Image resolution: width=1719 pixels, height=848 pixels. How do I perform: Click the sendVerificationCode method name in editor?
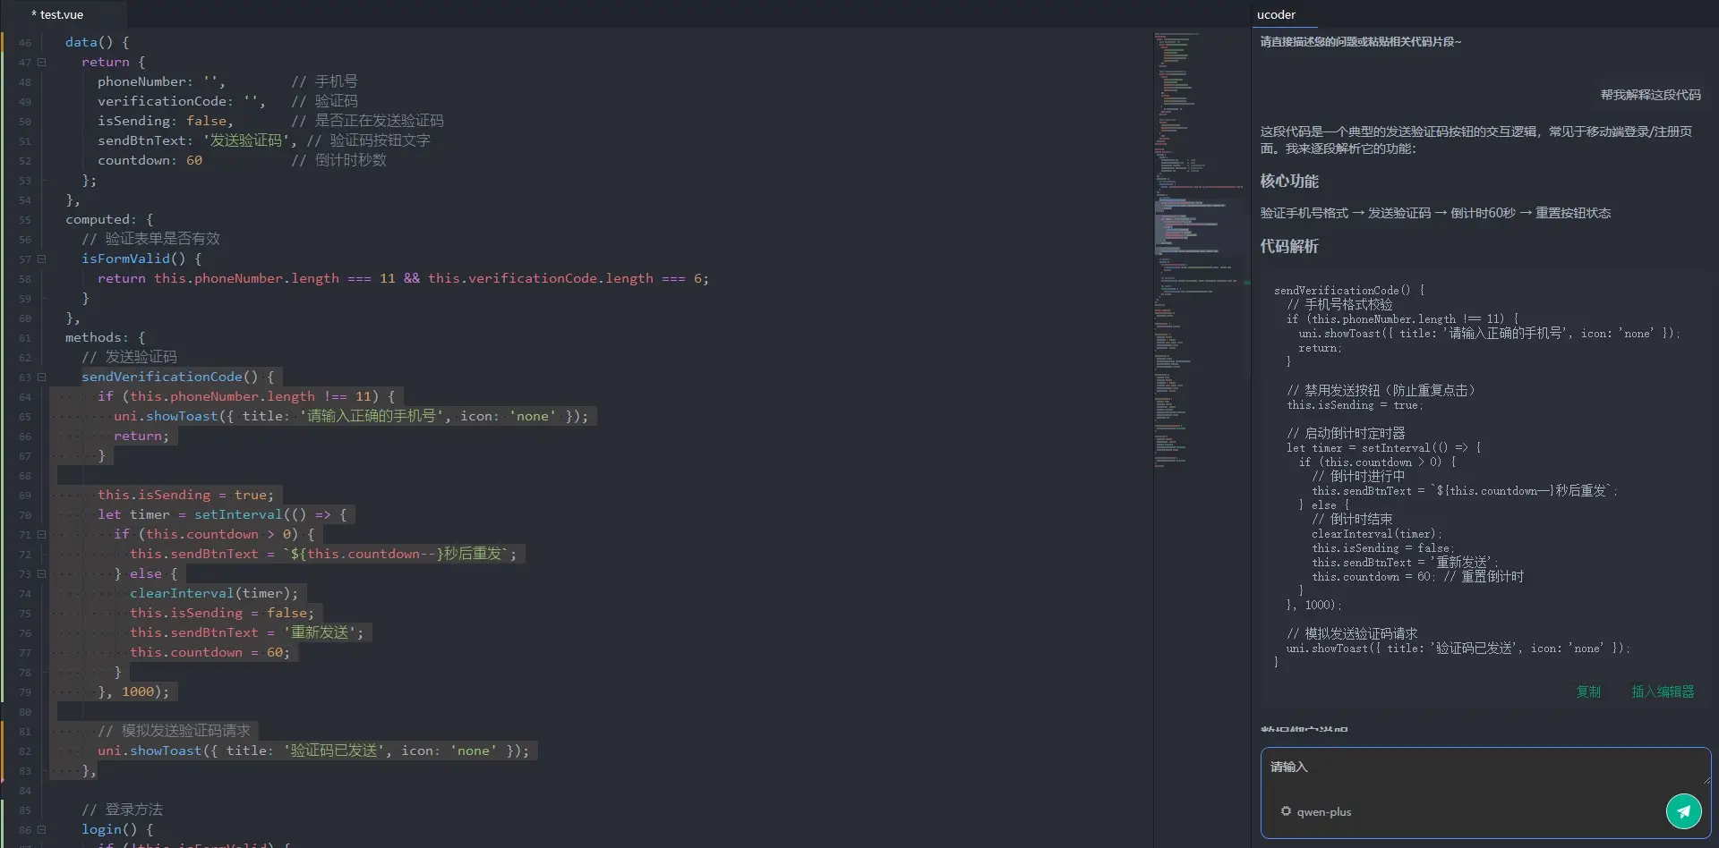(x=161, y=377)
